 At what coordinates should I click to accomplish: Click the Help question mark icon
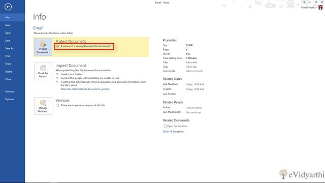pos(304,2)
